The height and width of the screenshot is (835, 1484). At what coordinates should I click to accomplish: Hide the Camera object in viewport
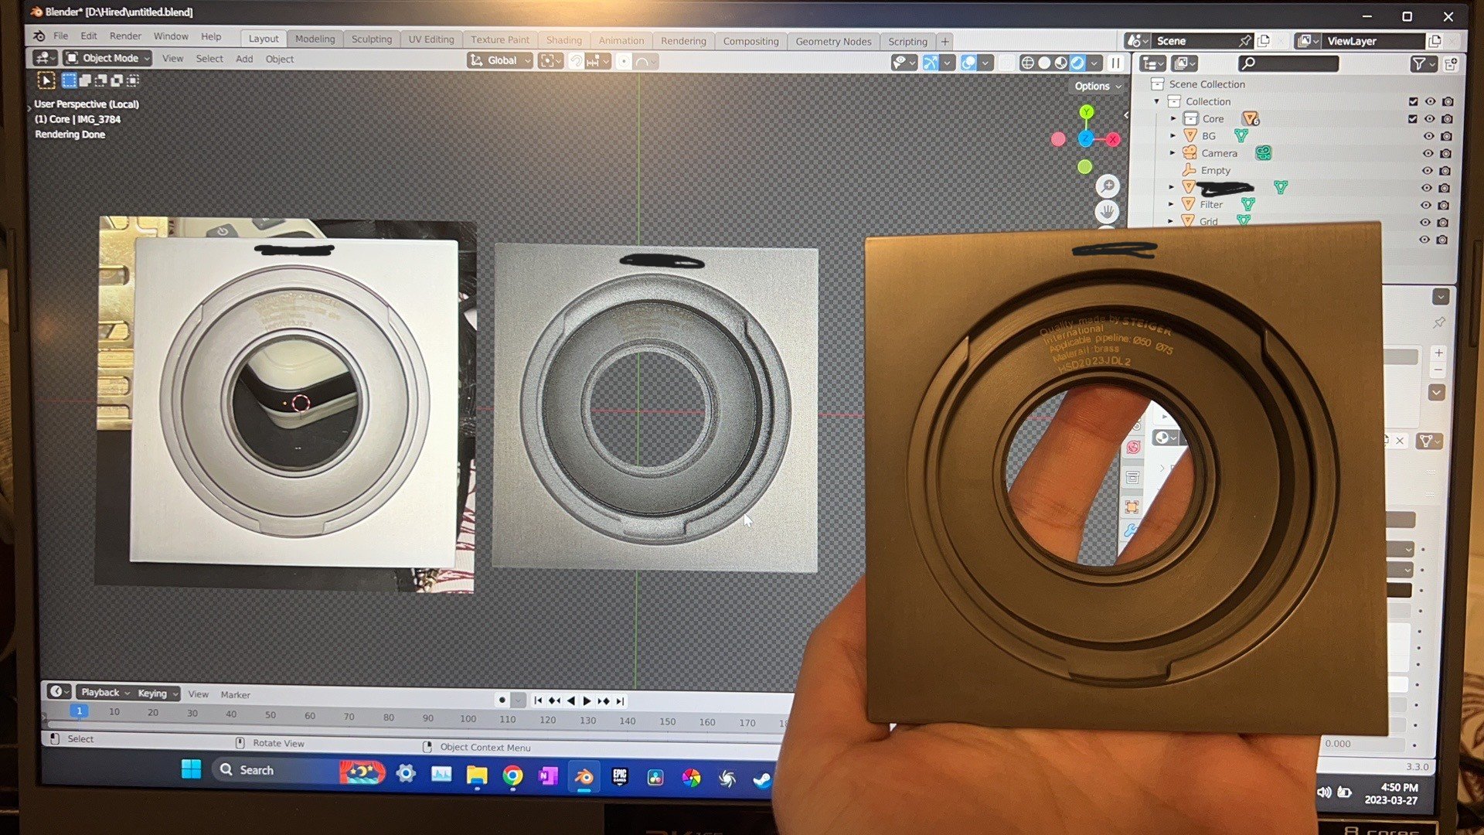(x=1428, y=154)
